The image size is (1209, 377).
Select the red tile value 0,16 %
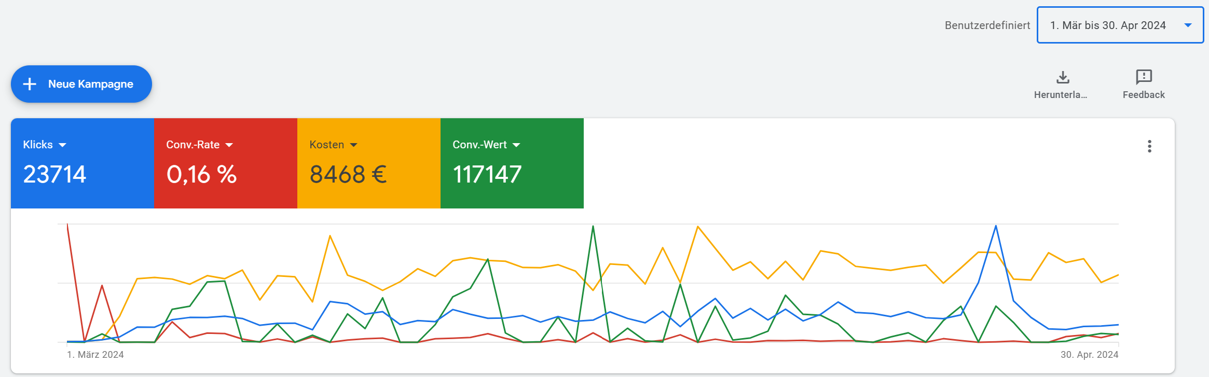point(201,174)
